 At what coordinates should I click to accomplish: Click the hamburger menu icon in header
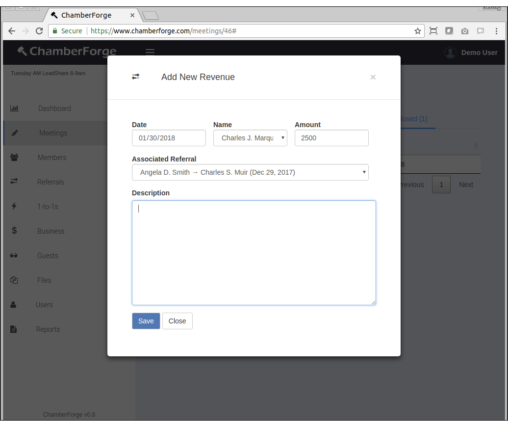pyautogui.click(x=150, y=52)
